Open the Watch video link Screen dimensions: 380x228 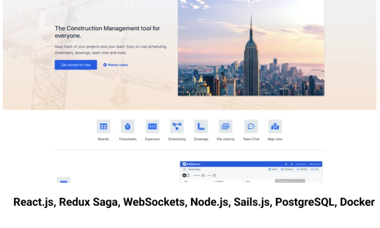coord(115,65)
